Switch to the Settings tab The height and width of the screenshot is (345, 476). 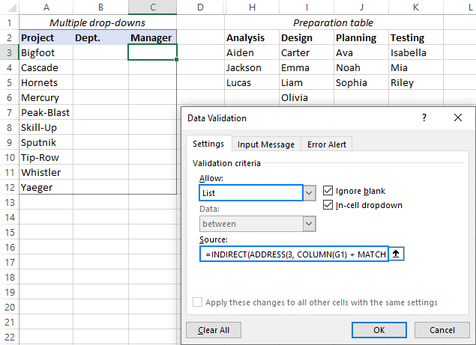point(208,144)
